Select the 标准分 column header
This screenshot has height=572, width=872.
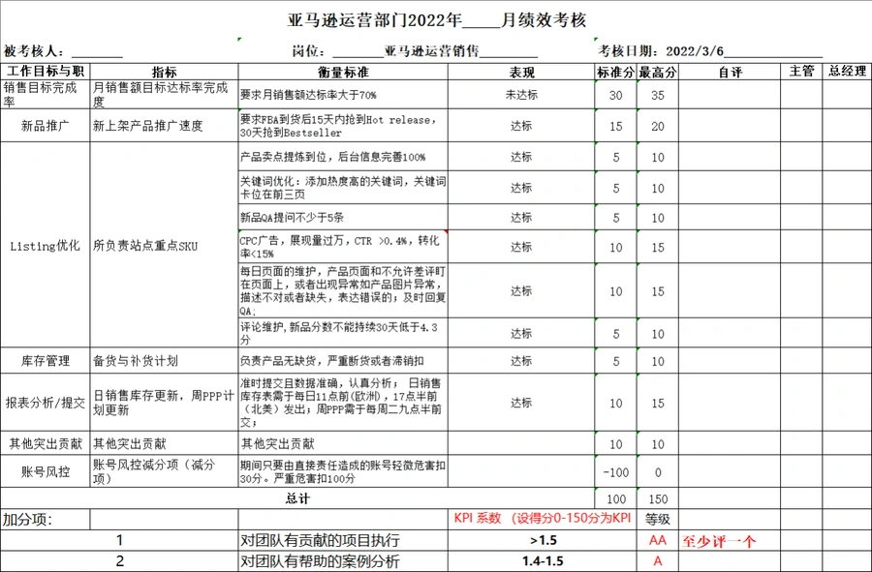[x=615, y=72]
